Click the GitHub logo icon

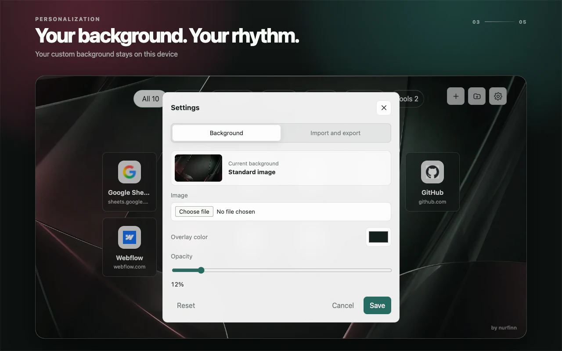click(x=432, y=172)
